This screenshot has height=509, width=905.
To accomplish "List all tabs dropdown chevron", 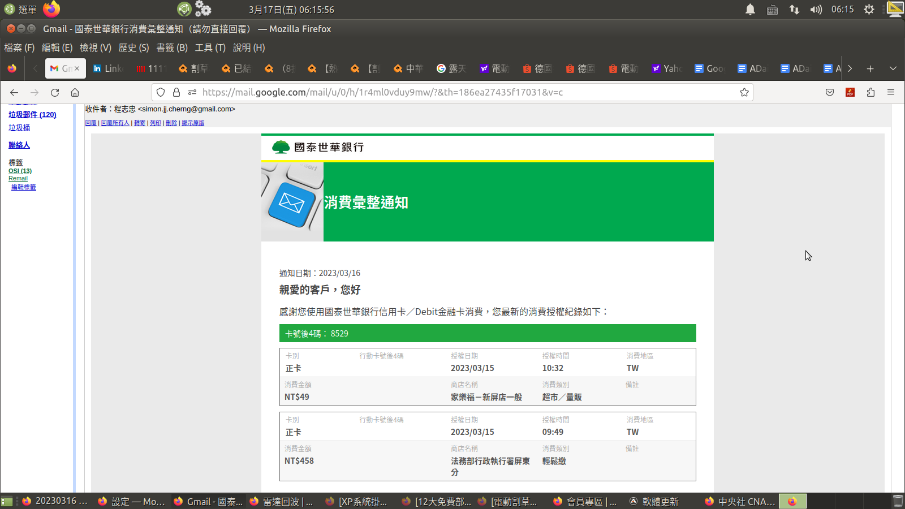I will (893, 68).
